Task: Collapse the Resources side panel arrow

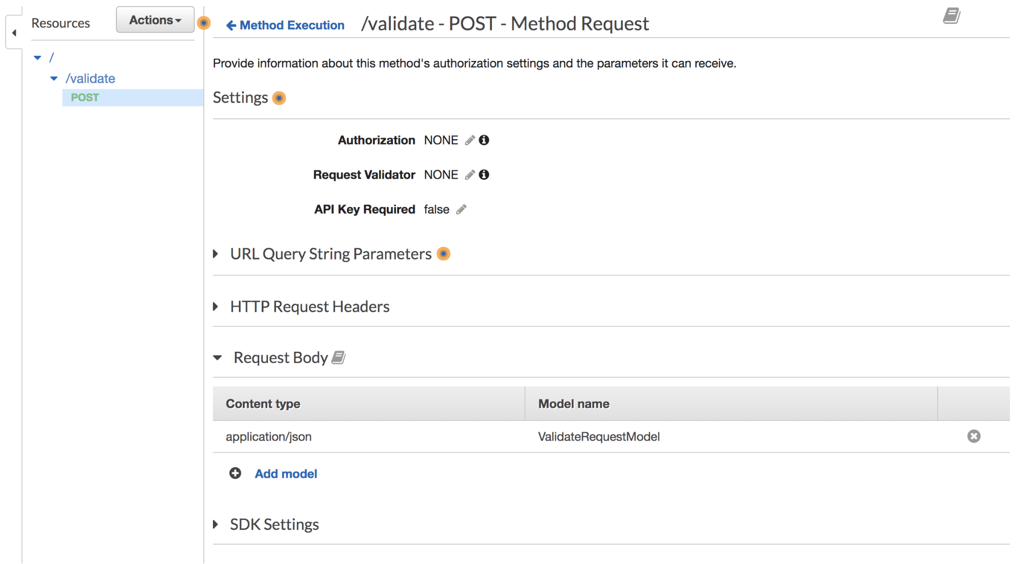Action: point(14,32)
